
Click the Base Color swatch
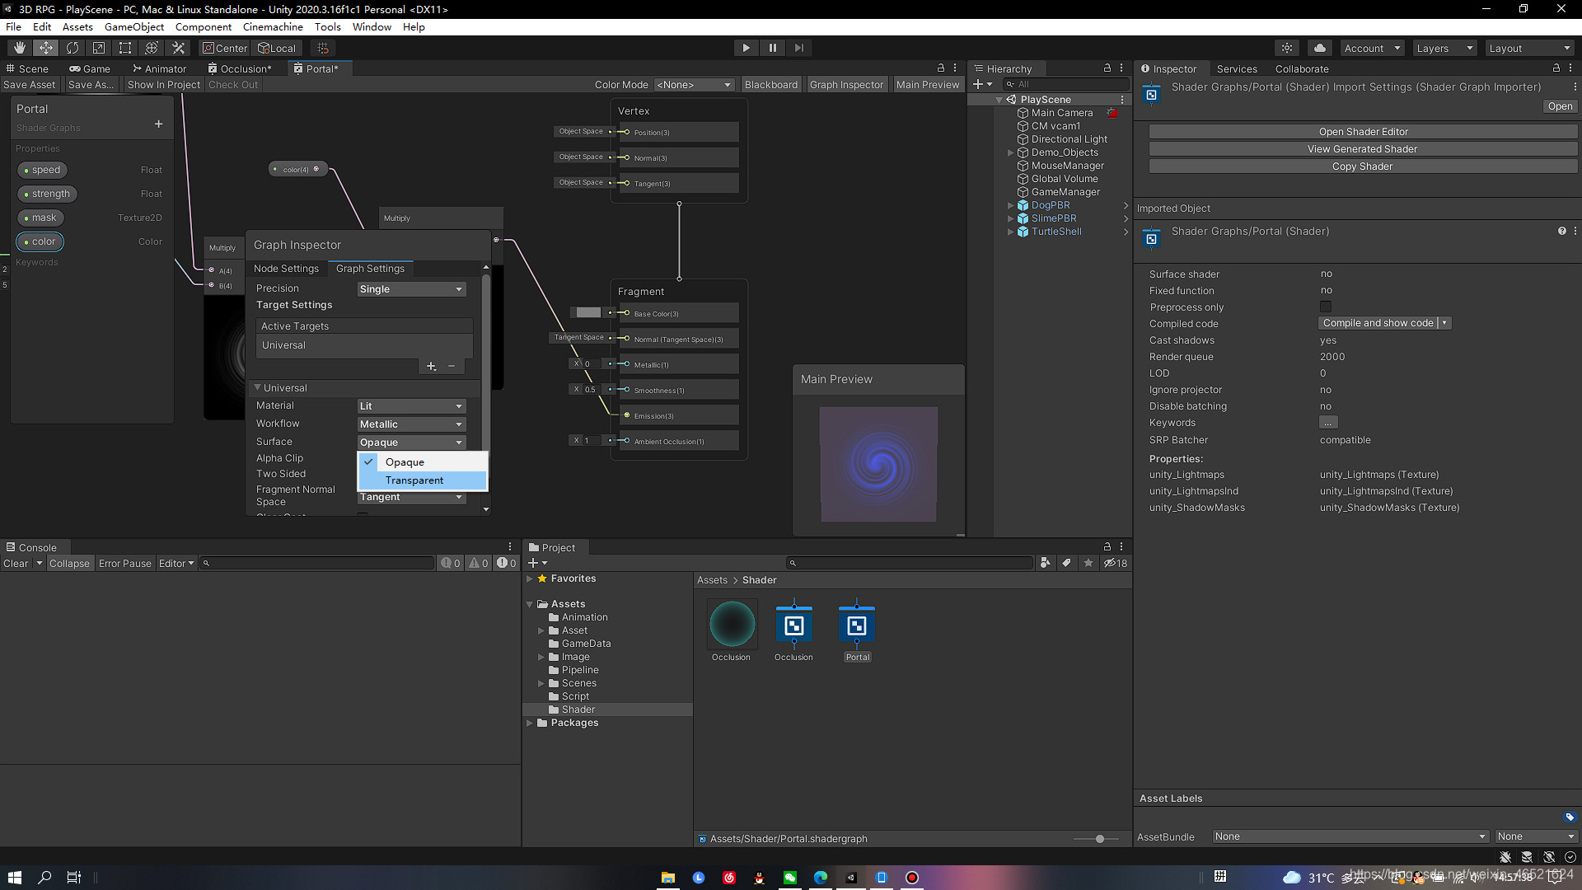click(x=588, y=313)
